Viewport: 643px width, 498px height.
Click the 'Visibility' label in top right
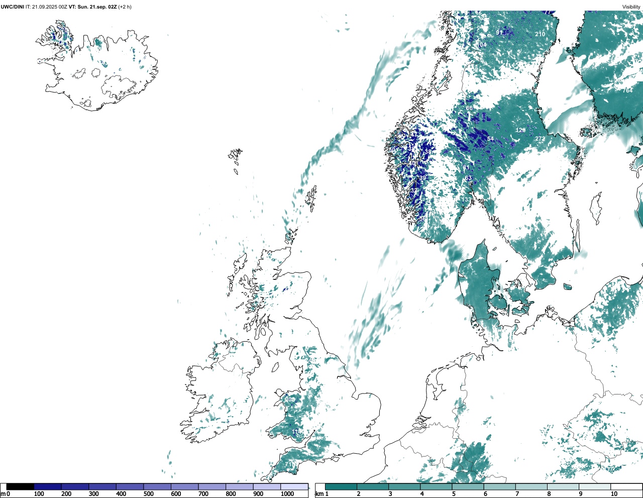pyautogui.click(x=631, y=7)
